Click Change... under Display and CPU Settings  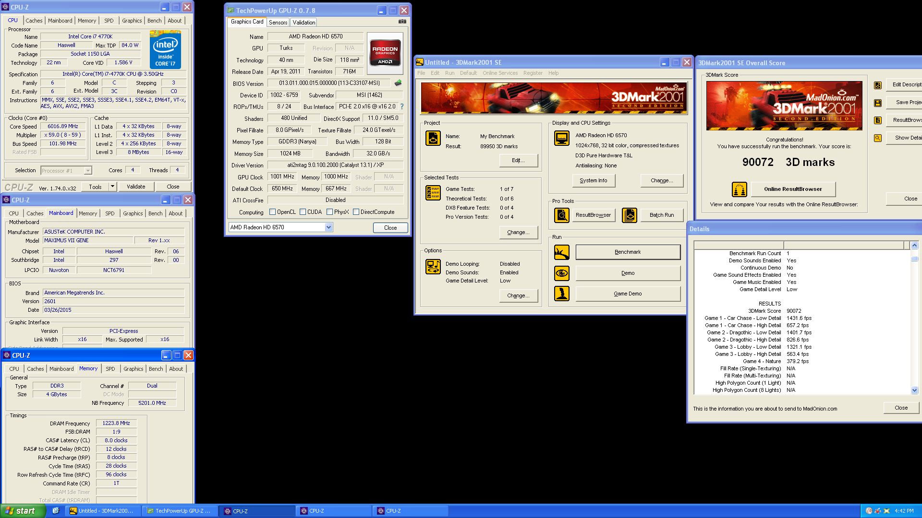pyautogui.click(x=662, y=180)
